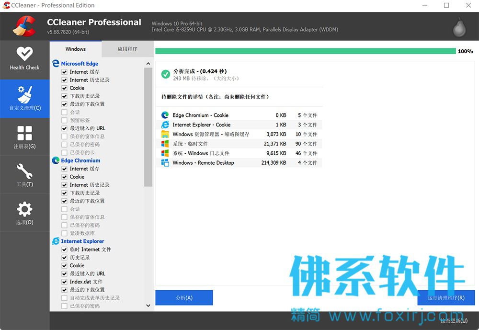Viewport: 479px width, 330px height.
Task: Click the Internet Explorer - Cookie result icon
Action: point(165,125)
